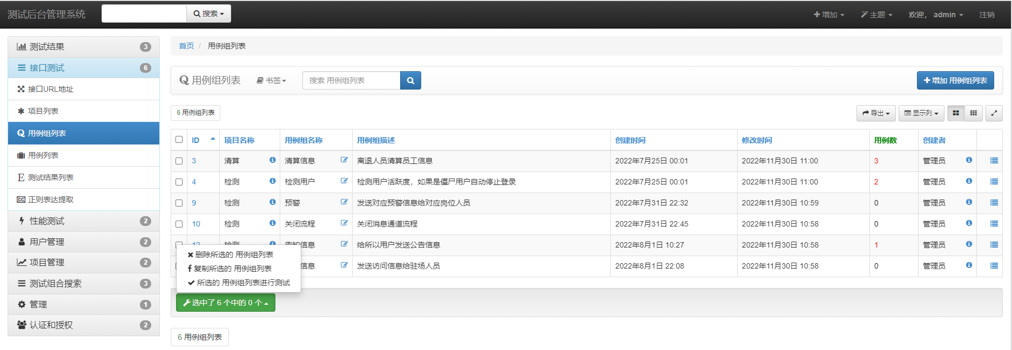Go to 首页 breadcrumb link
This screenshot has width=1012, height=350.
(x=186, y=46)
